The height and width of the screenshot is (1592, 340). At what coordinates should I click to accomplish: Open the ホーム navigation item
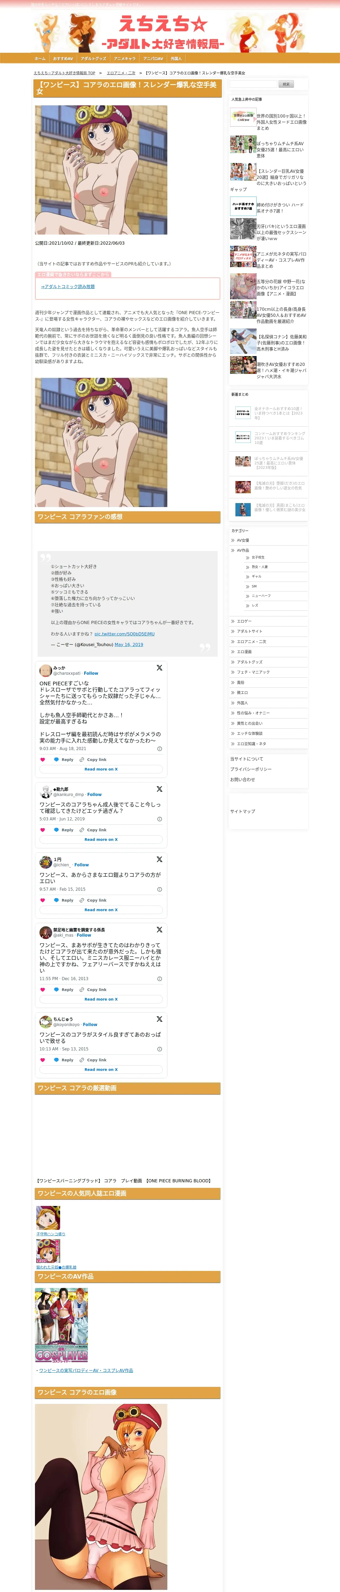coord(40,59)
